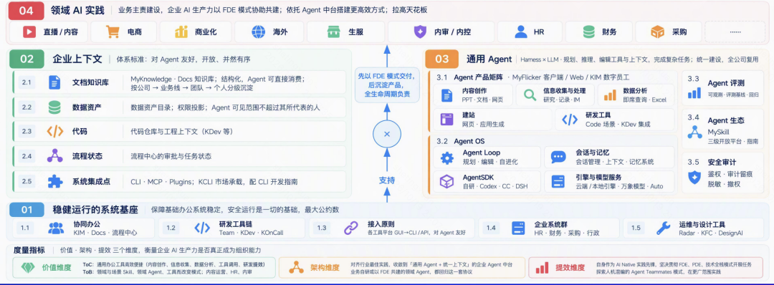This screenshot has width=774, height=285.
Task: Click the 2.1 number badge
Action: [x=27, y=82]
